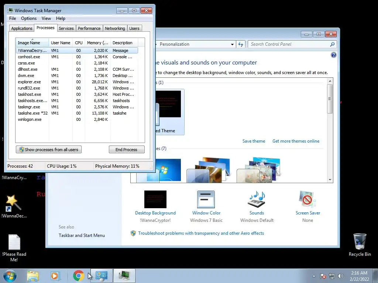The height and width of the screenshot is (283, 378).
Task: Select the taskhost.exe process
Action: 77,94
